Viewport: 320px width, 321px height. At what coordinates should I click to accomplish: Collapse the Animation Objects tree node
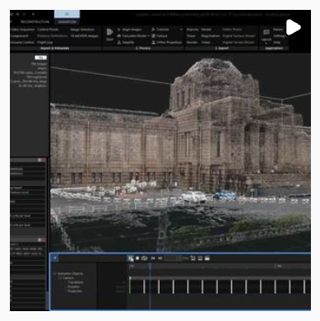point(55,274)
